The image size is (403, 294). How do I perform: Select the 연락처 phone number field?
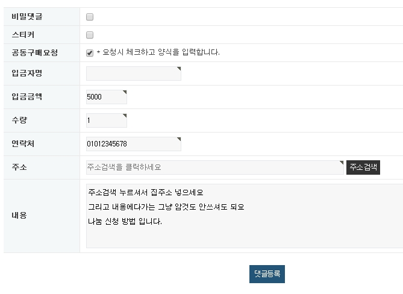coord(133,144)
